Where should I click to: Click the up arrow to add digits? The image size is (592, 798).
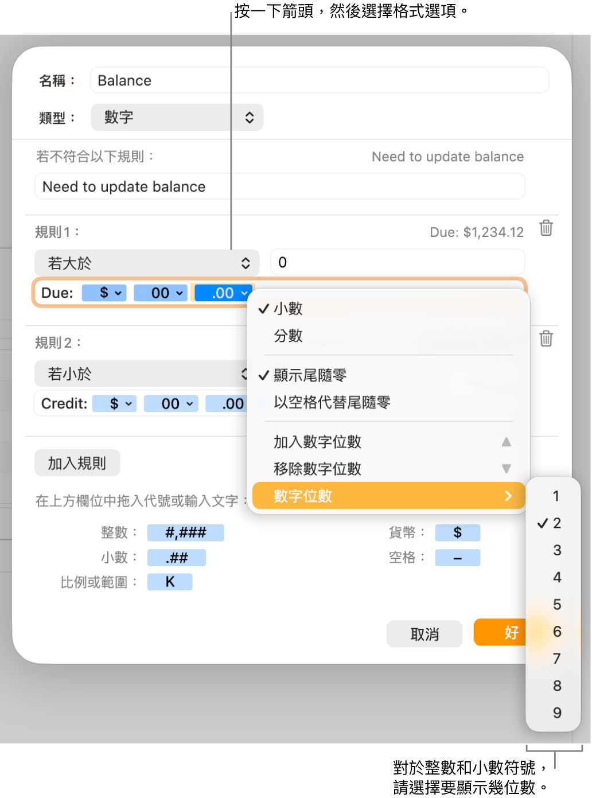[x=505, y=442]
